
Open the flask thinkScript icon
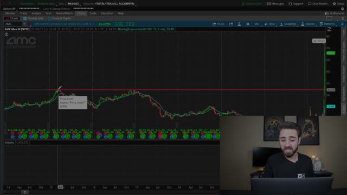tap(239, 24)
